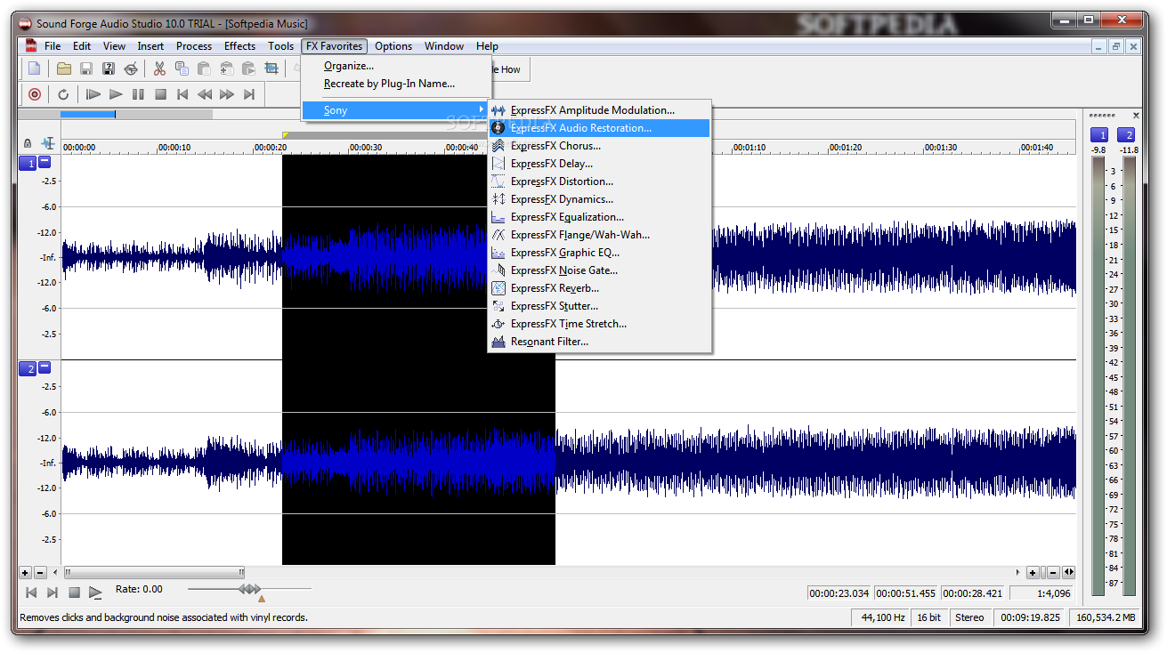The width and height of the screenshot is (1167, 653).
Task: Create a new file with the New icon
Action: 35,69
